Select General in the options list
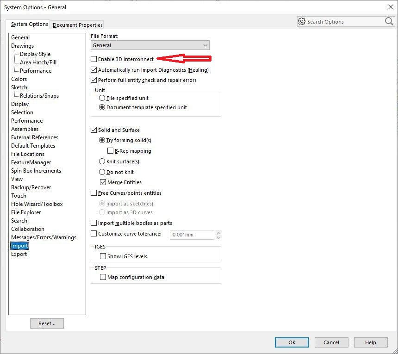This screenshot has height=354, width=398. (x=20, y=37)
